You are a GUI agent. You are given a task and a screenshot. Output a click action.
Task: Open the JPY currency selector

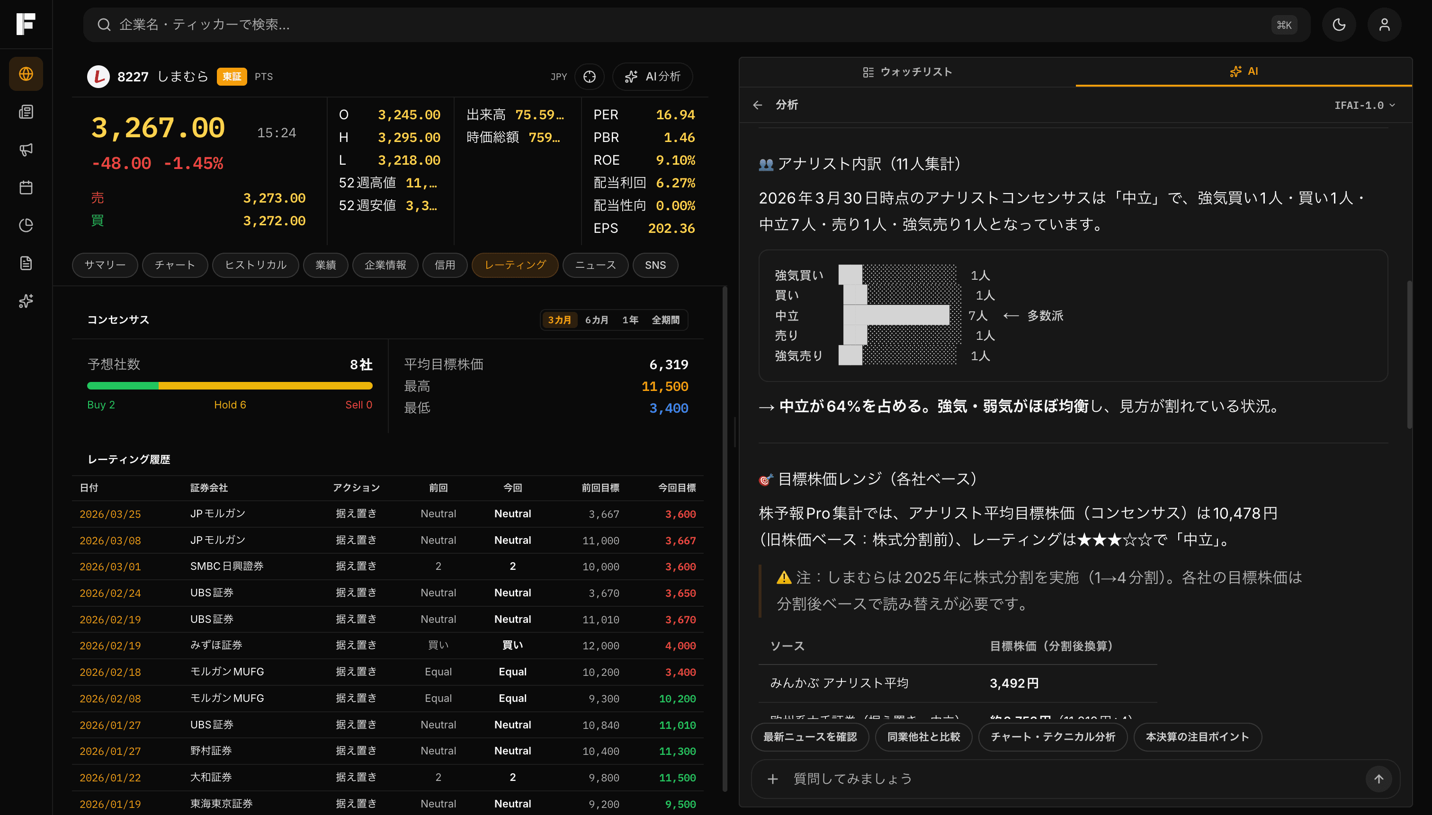coord(558,77)
